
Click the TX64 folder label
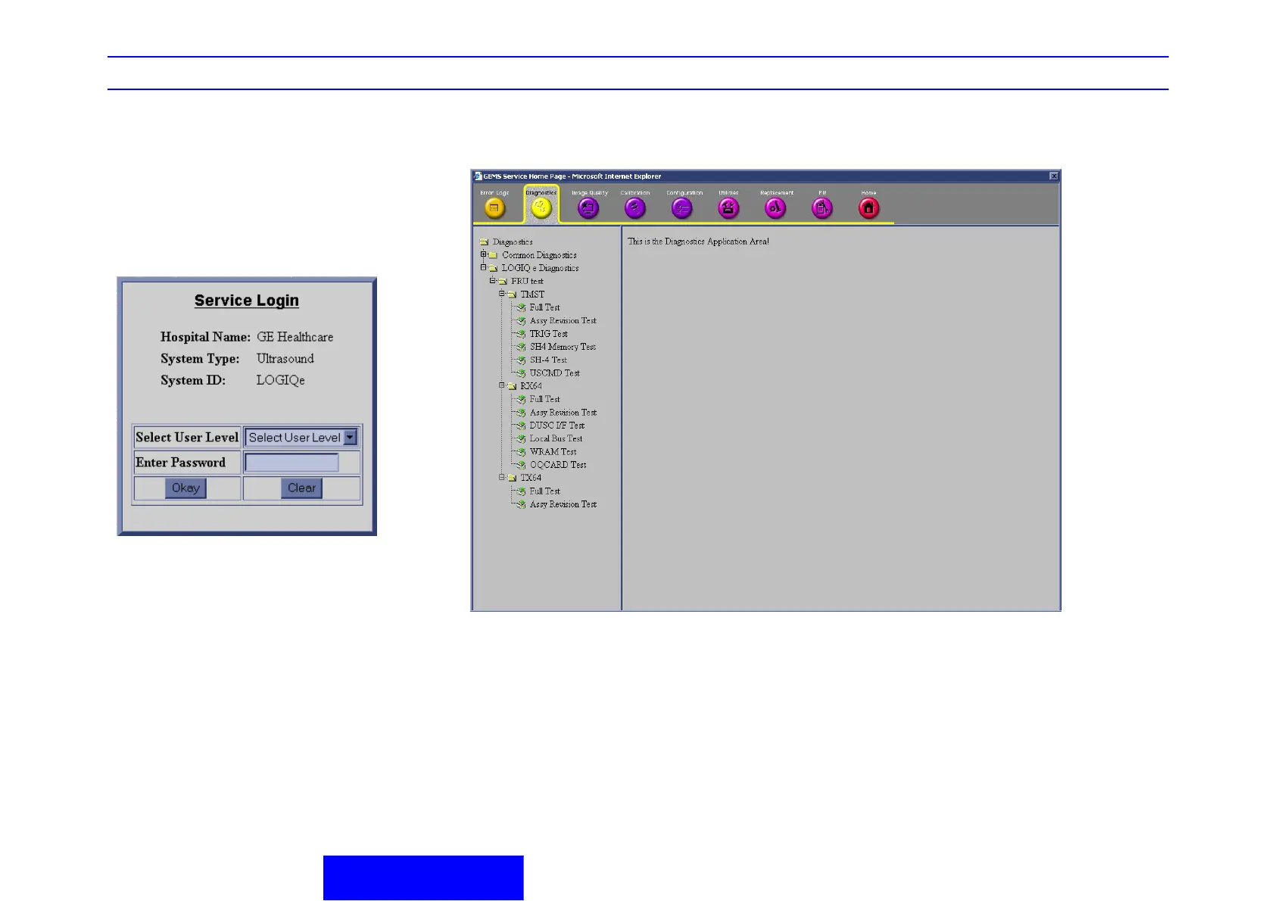click(531, 478)
